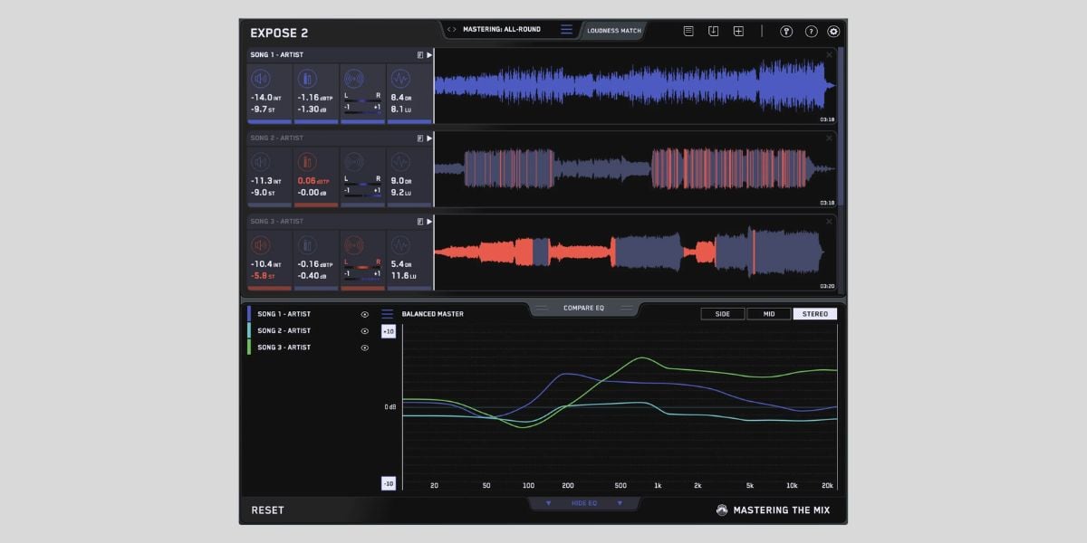This screenshot has width=1087, height=543.
Task: Click Song 2 stereo correlation icon
Action: [x=353, y=162]
